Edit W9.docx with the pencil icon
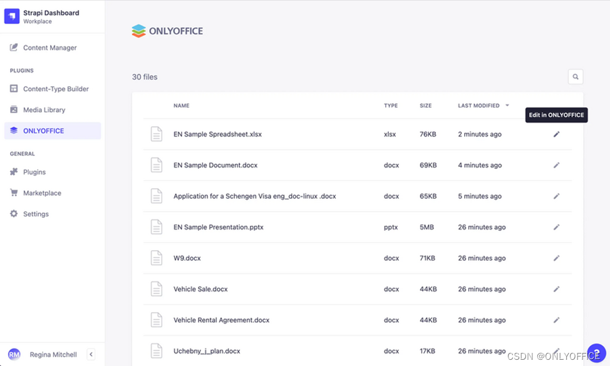Image resolution: width=610 pixels, height=366 pixels. [x=556, y=258]
